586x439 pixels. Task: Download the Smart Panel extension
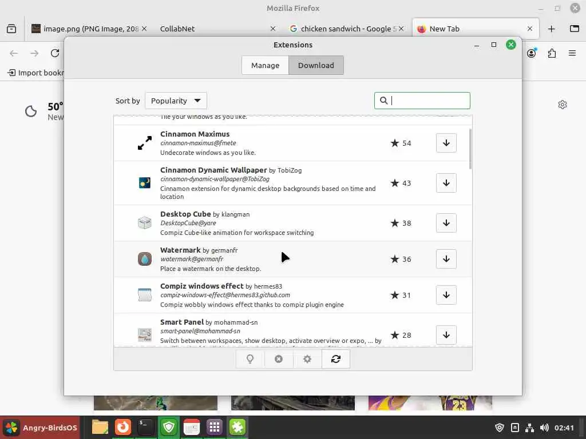pyautogui.click(x=446, y=335)
